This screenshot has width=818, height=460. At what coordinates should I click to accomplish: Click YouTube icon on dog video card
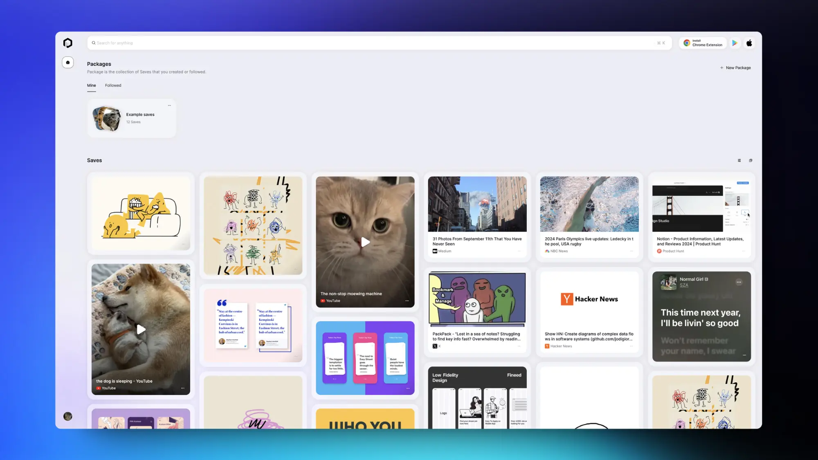point(98,388)
